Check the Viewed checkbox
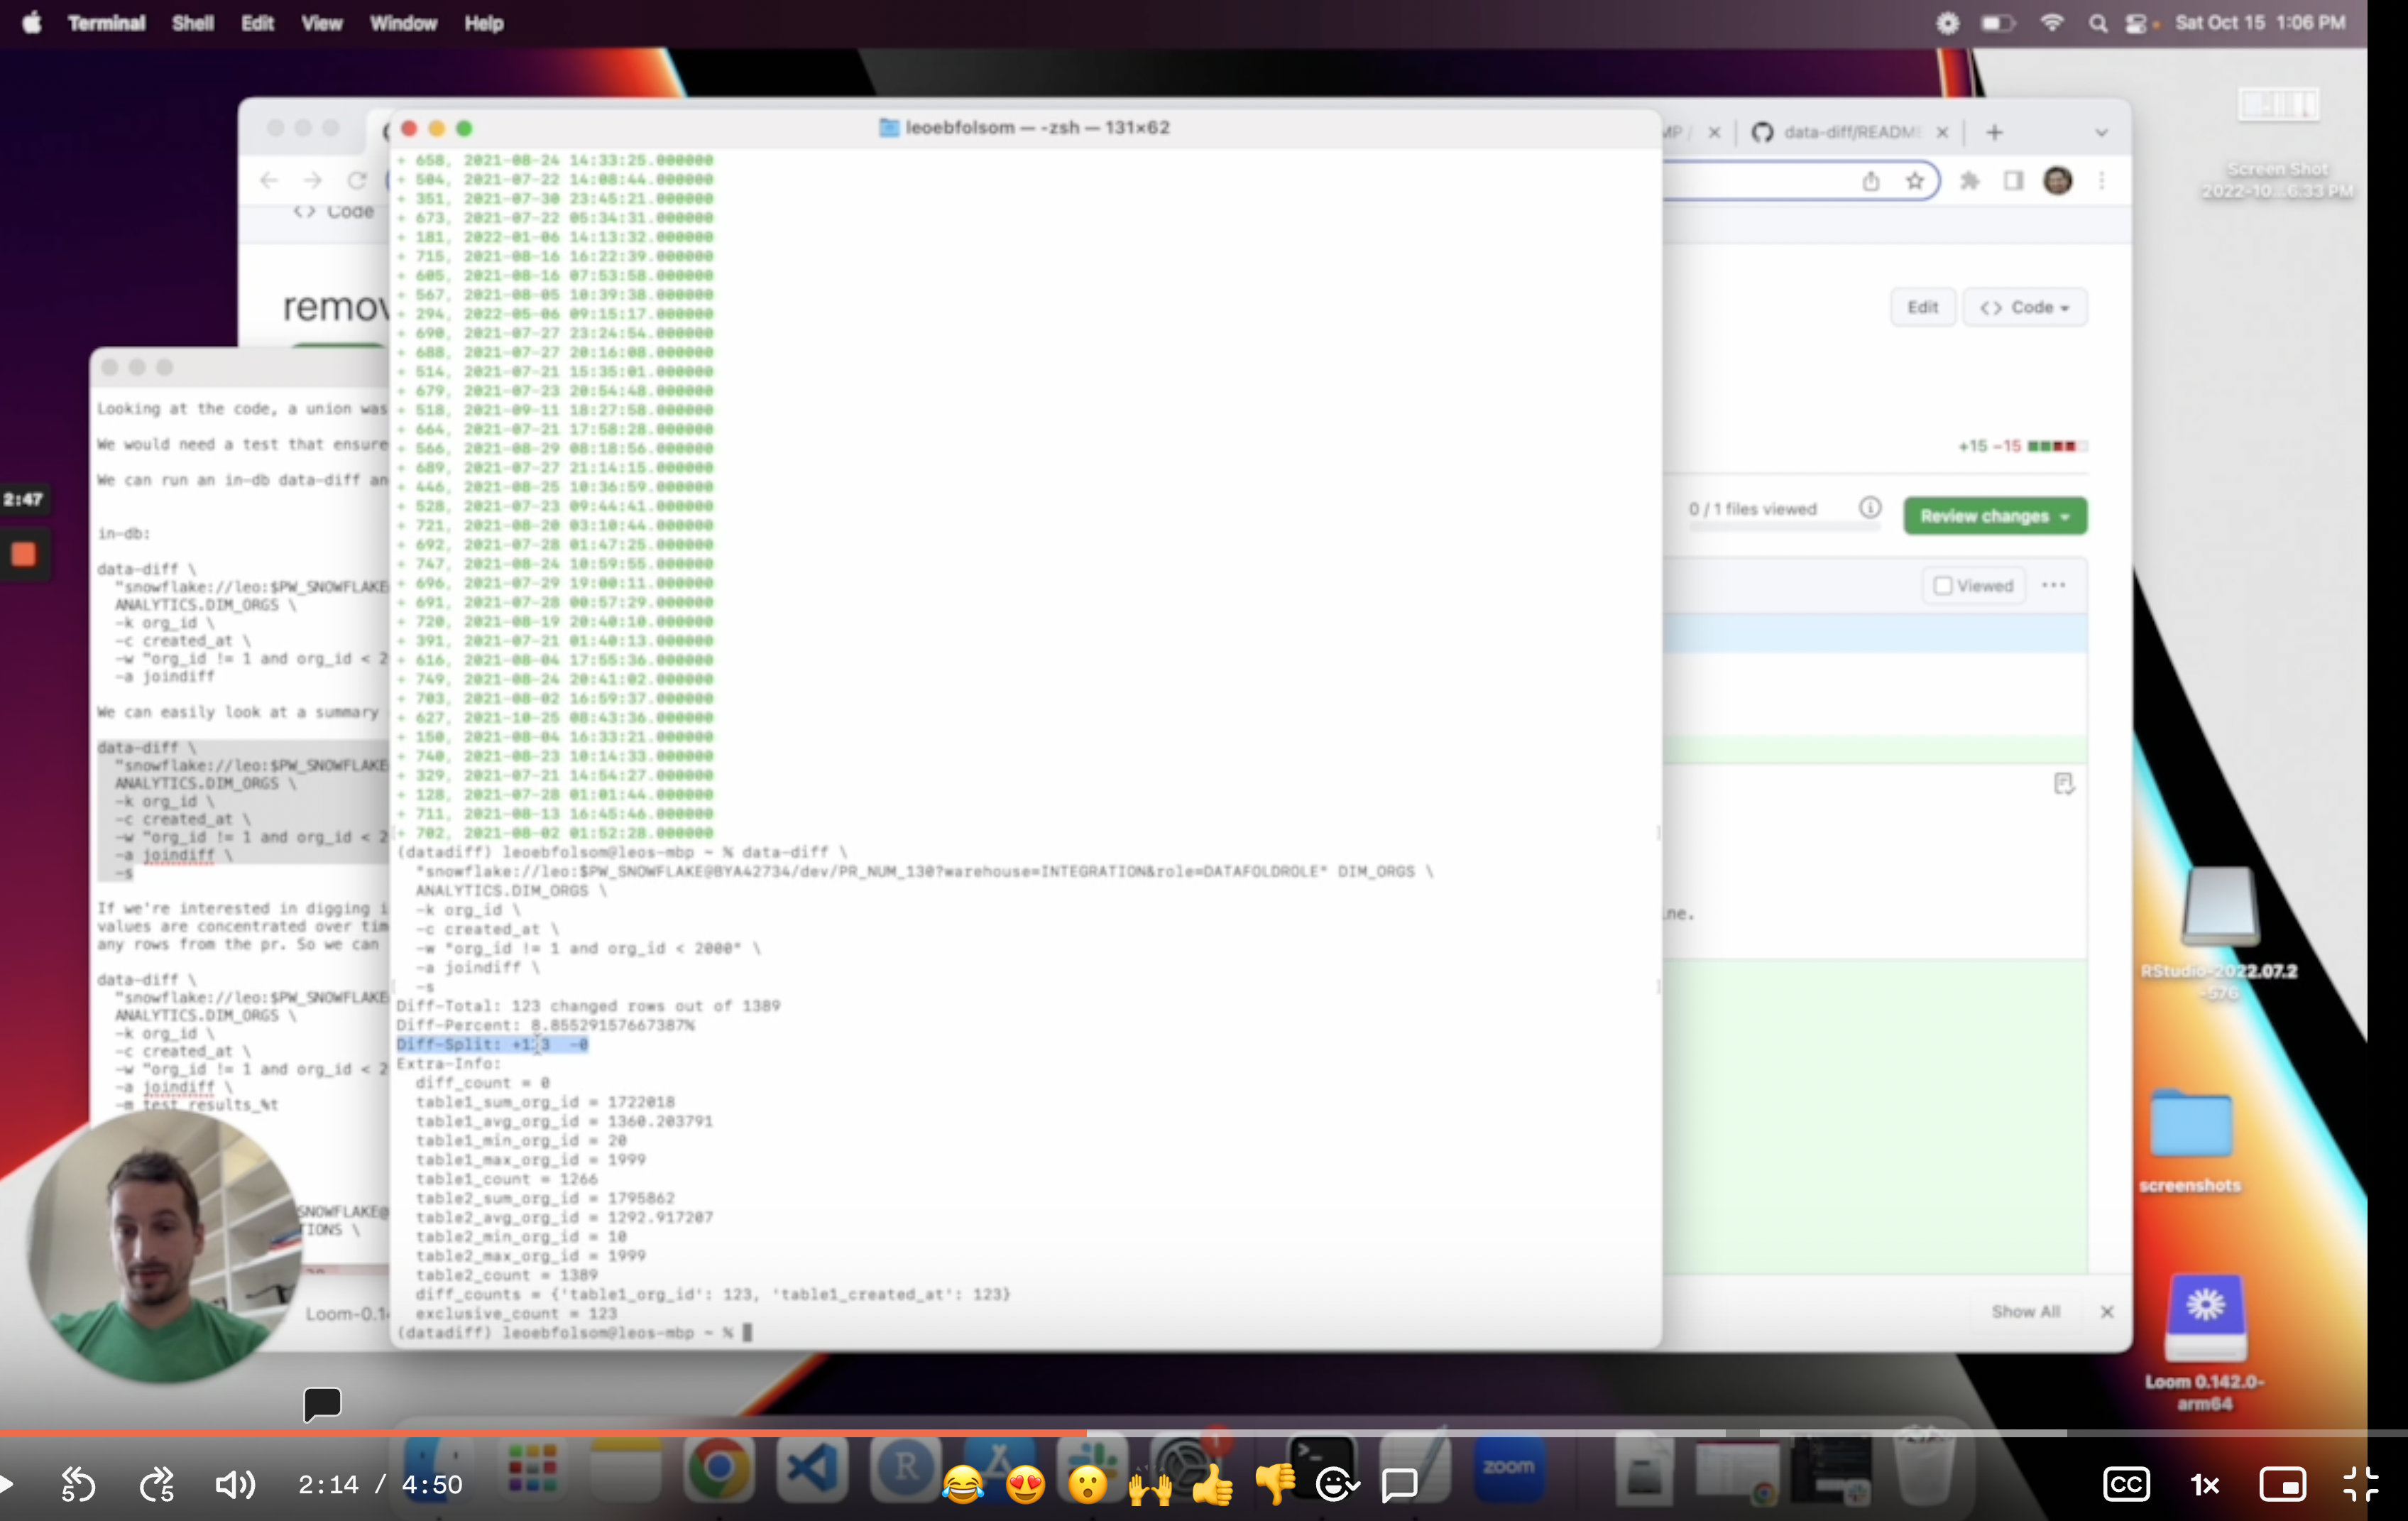2408x1521 pixels. point(1943,586)
